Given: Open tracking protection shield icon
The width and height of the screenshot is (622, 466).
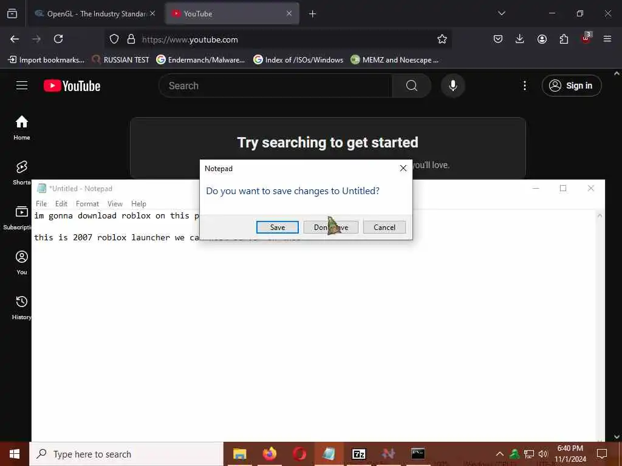Looking at the screenshot, I should click(x=114, y=39).
